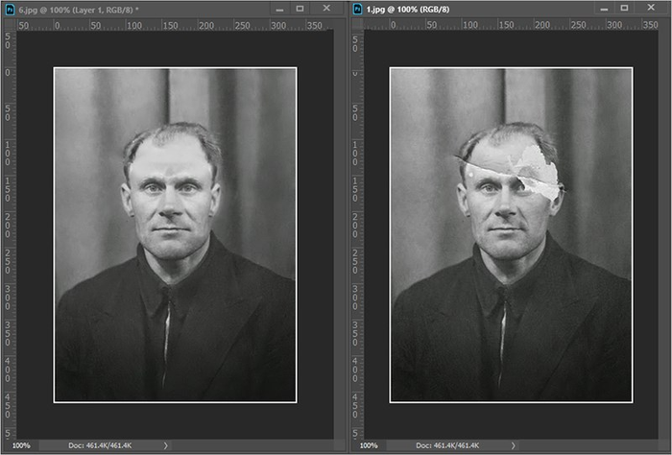Image resolution: width=672 pixels, height=455 pixels.
Task: Click the Photoshop icon in the 6.jpg title bar
Action: pyautogui.click(x=9, y=9)
